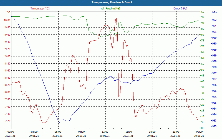Click the "75" humidity axis value

tap(203, 41)
